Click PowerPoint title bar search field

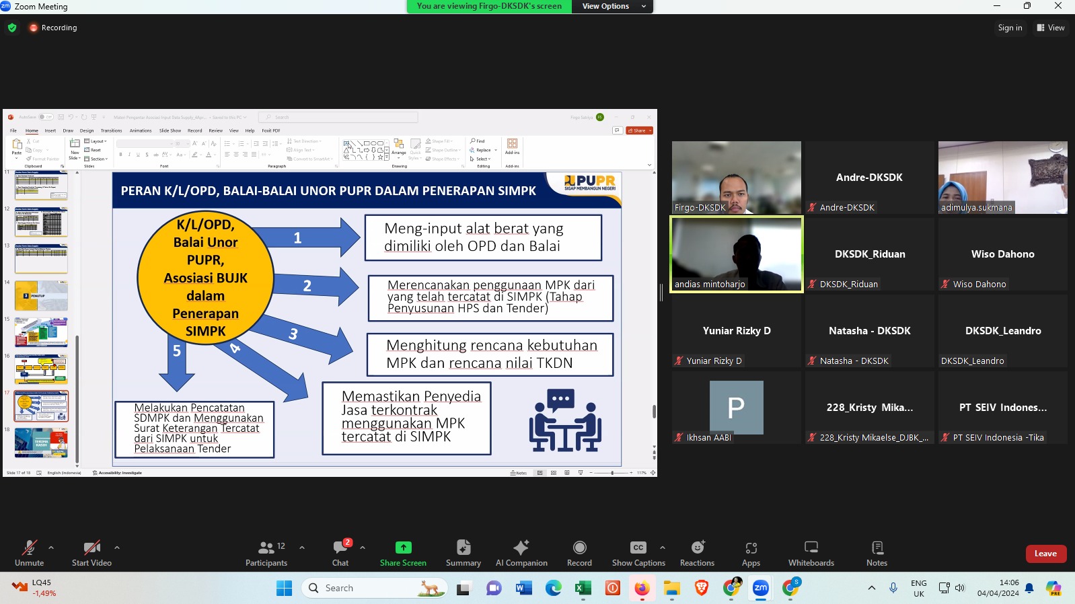pos(338,117)
